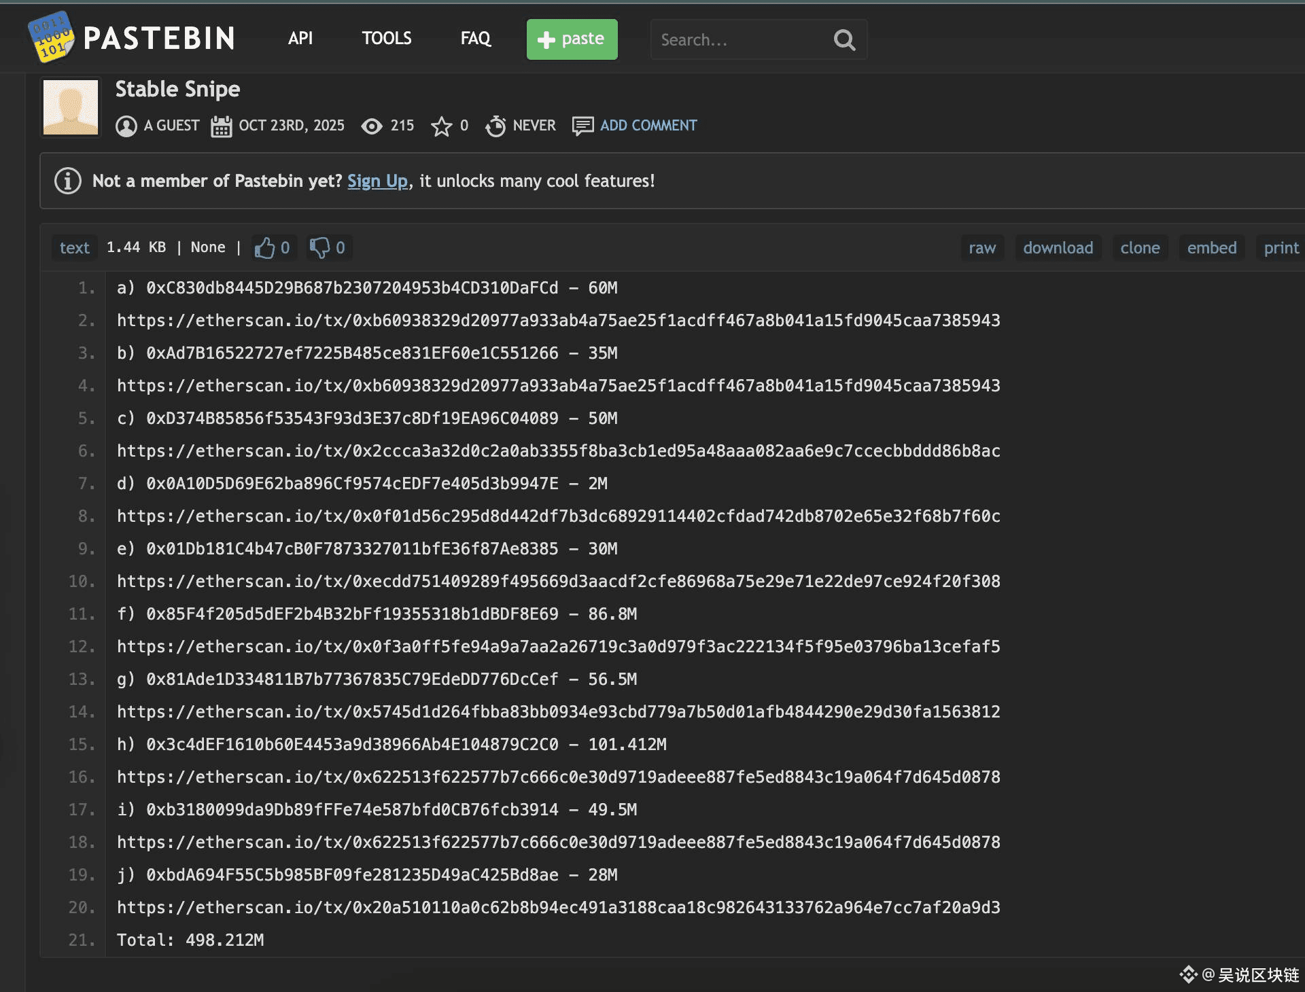This screenshot has width=1305, height=992.
Task: Click the eye views icon
Action: click(x=372, y=126)
